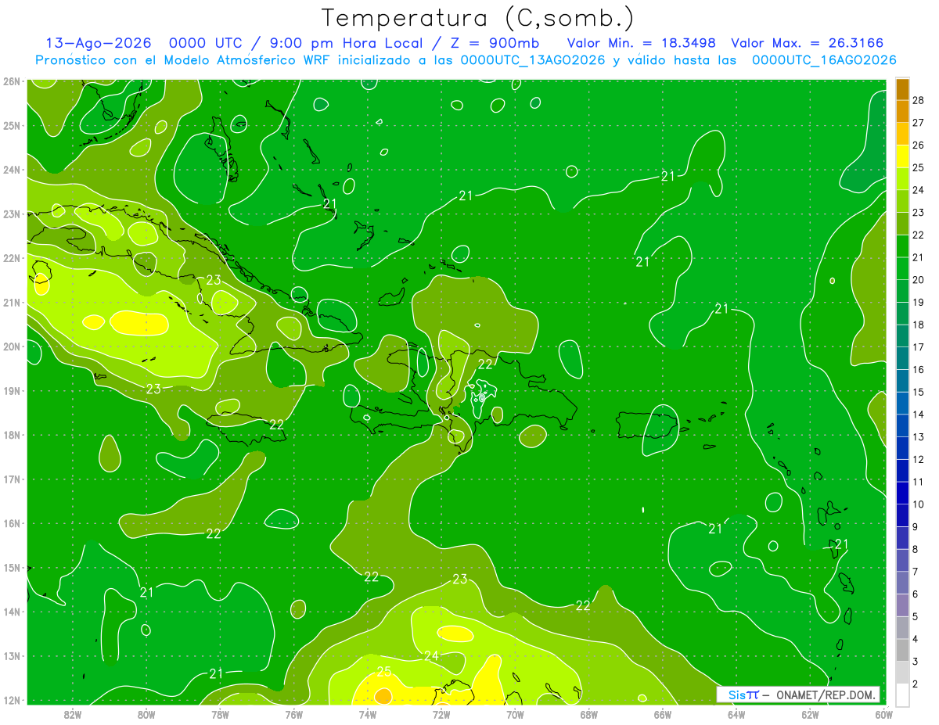Click the '66W' longitude axis label
Screen dimensions: 939x725
tap(662, 713)
